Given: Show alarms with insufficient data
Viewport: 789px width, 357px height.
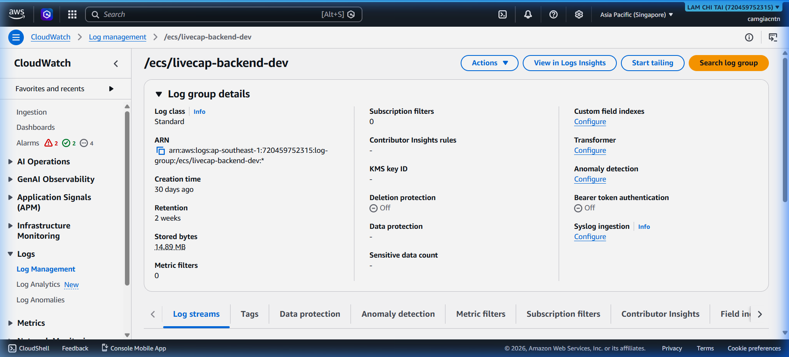Looking at the screenshot, I should coord(87,143).
